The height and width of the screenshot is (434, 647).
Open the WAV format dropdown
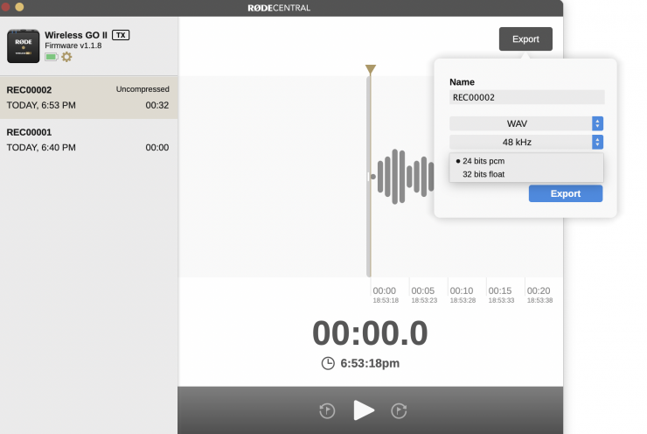point(526,123)
